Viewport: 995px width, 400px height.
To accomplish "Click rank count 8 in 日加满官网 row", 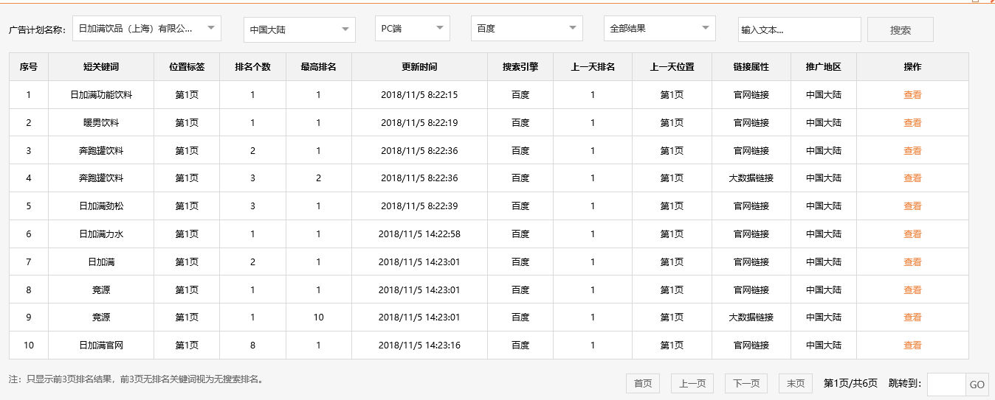I will 252,345.
